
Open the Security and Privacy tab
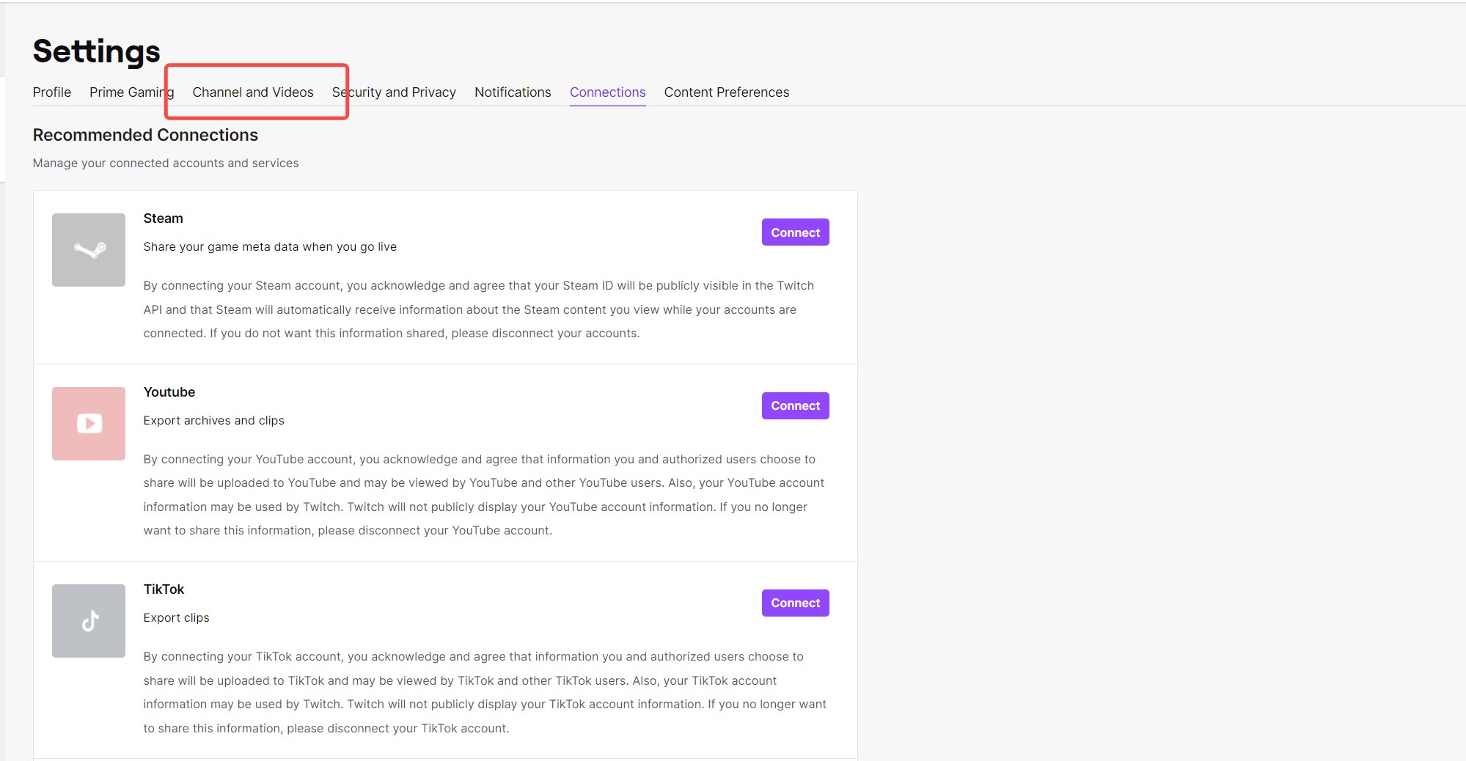coord(394,92)
